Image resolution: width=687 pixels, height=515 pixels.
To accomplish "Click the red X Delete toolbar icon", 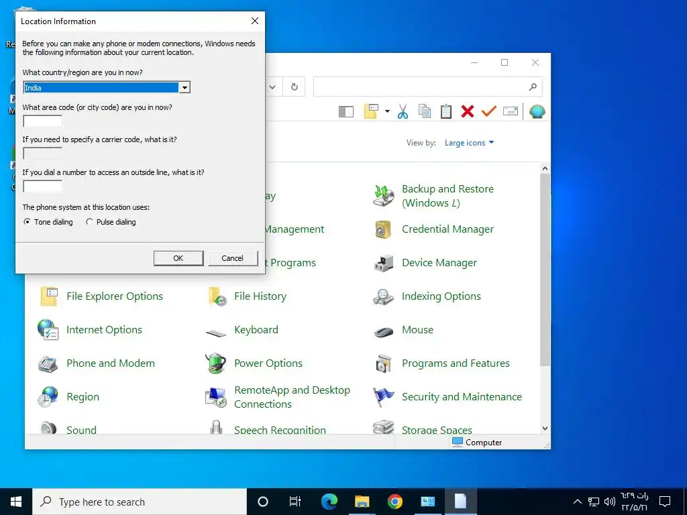I will [468, 111].
